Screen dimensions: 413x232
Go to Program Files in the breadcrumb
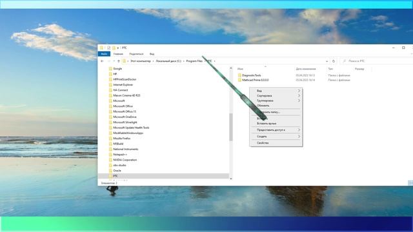click(194, 61)
